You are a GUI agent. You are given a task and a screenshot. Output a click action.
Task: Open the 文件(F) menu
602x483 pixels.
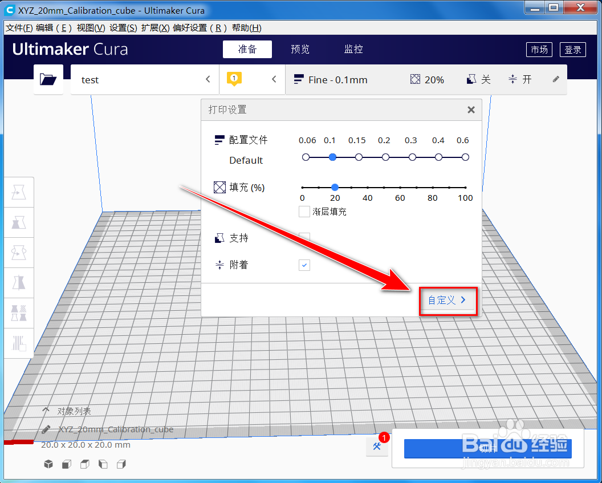point(19,27)
